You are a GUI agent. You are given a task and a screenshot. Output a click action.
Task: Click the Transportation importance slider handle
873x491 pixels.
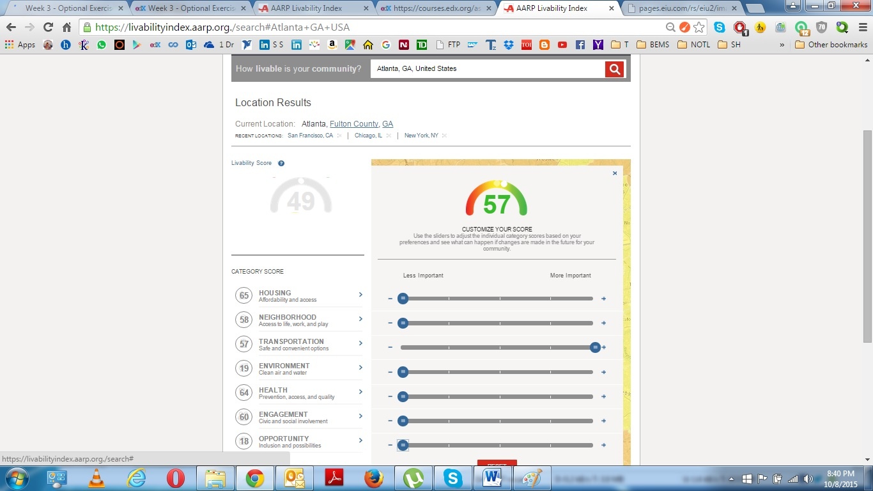pyautogui.click(x=595, y=347)
